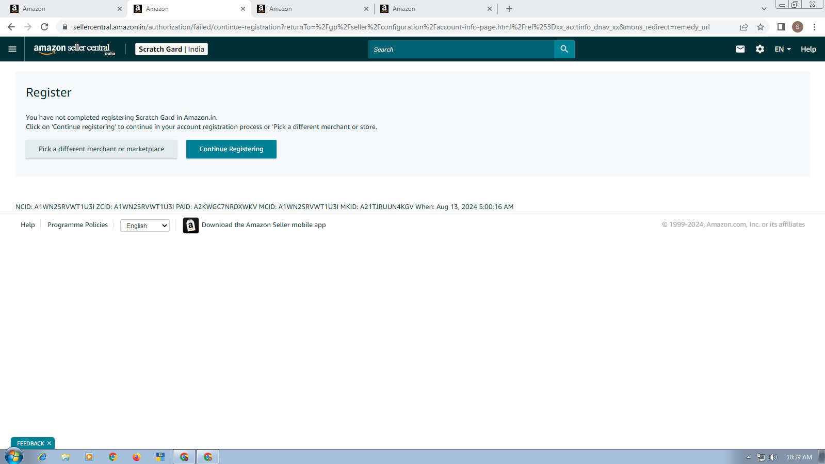Open Windows Explorer folder in taskbar

pyautogui.click(x=66, y=457)
